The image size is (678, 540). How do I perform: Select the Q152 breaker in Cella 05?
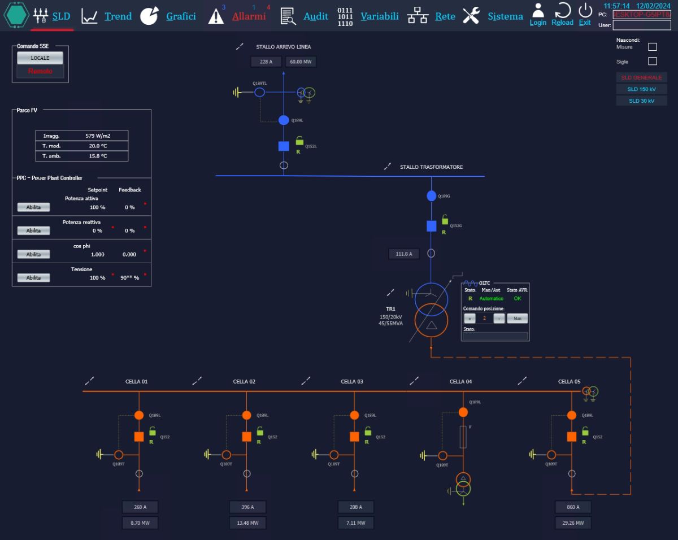pyautogui.click(x=572, y=437)
